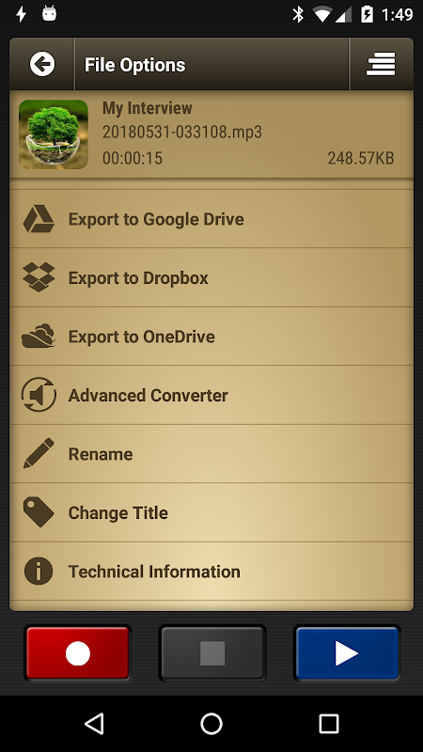This screenshot has width=423, height=752.
Task: Tap the Technical Information info icon
Action: tap(39, 571)
